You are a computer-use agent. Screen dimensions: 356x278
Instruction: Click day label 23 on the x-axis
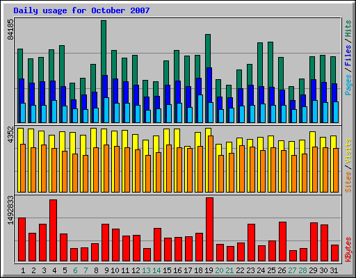tap(250, 270)
